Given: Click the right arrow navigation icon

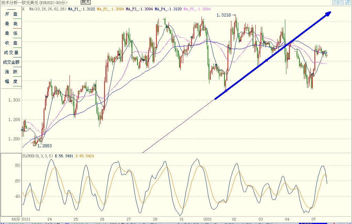Looking at the screenshot, I should 341,3.
